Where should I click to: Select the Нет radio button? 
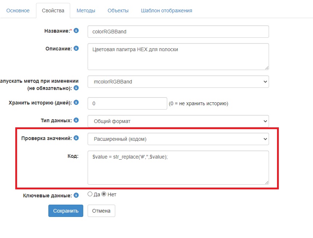tap(104, 194)
